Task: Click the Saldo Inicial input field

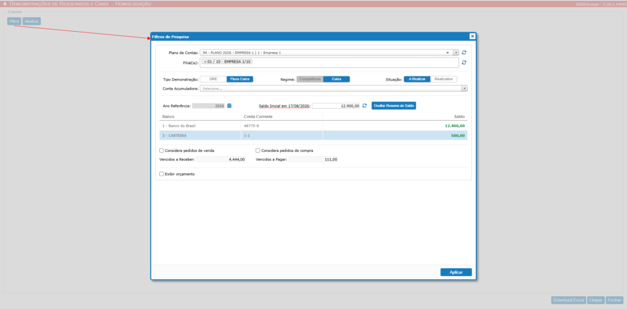Action: tap(336, 106)
